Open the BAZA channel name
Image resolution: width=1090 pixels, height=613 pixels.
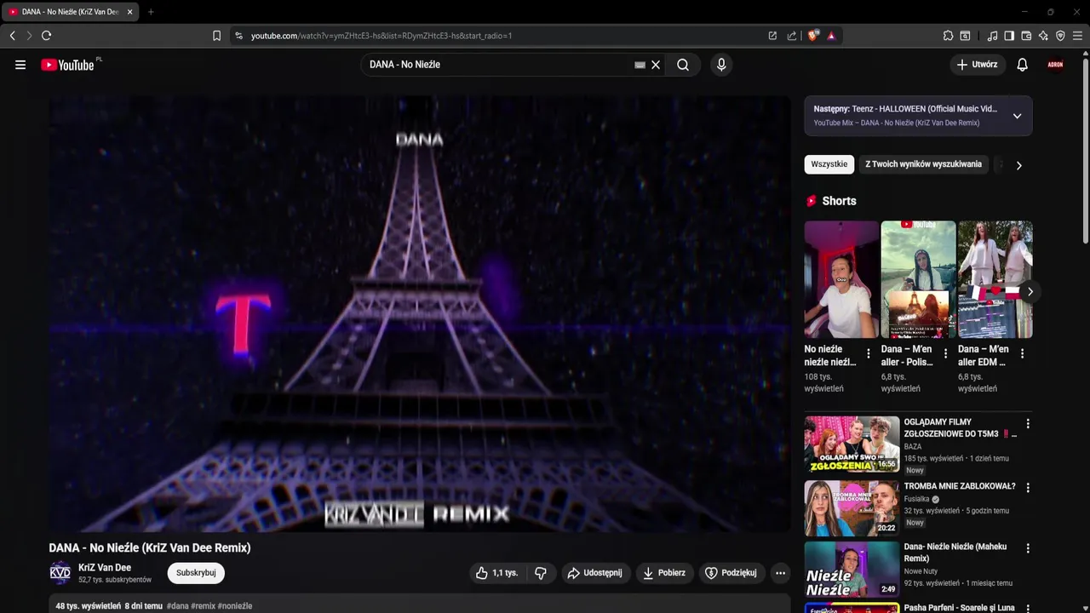coord(913,446)
